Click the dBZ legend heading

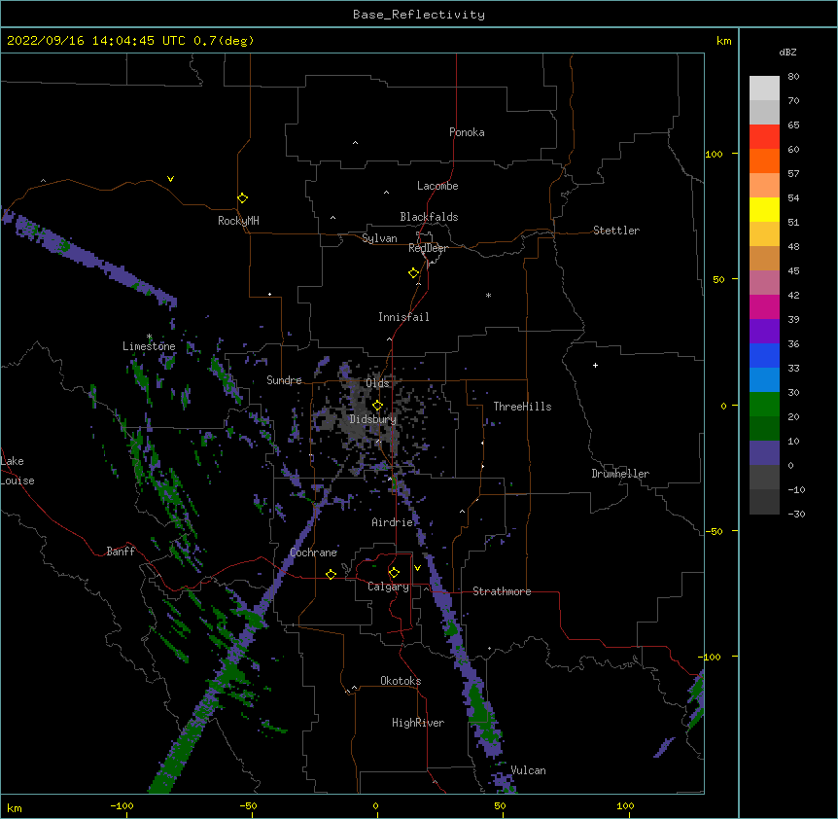787,52
